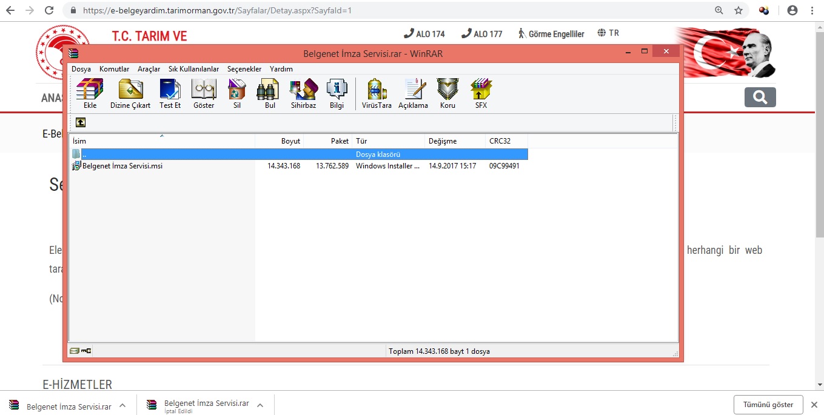
Task: Select Belgenet İmza Servisi.msi file
Action: pyautogui.click(x=122, y=166)
